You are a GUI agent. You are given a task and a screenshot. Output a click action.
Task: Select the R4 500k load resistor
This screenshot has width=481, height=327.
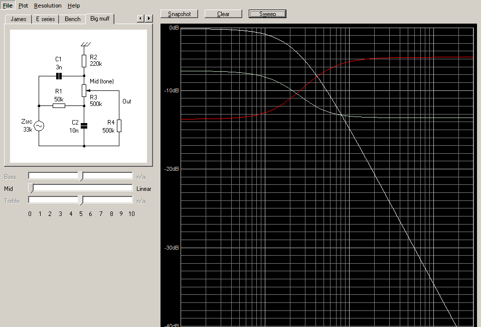(119, 126)
